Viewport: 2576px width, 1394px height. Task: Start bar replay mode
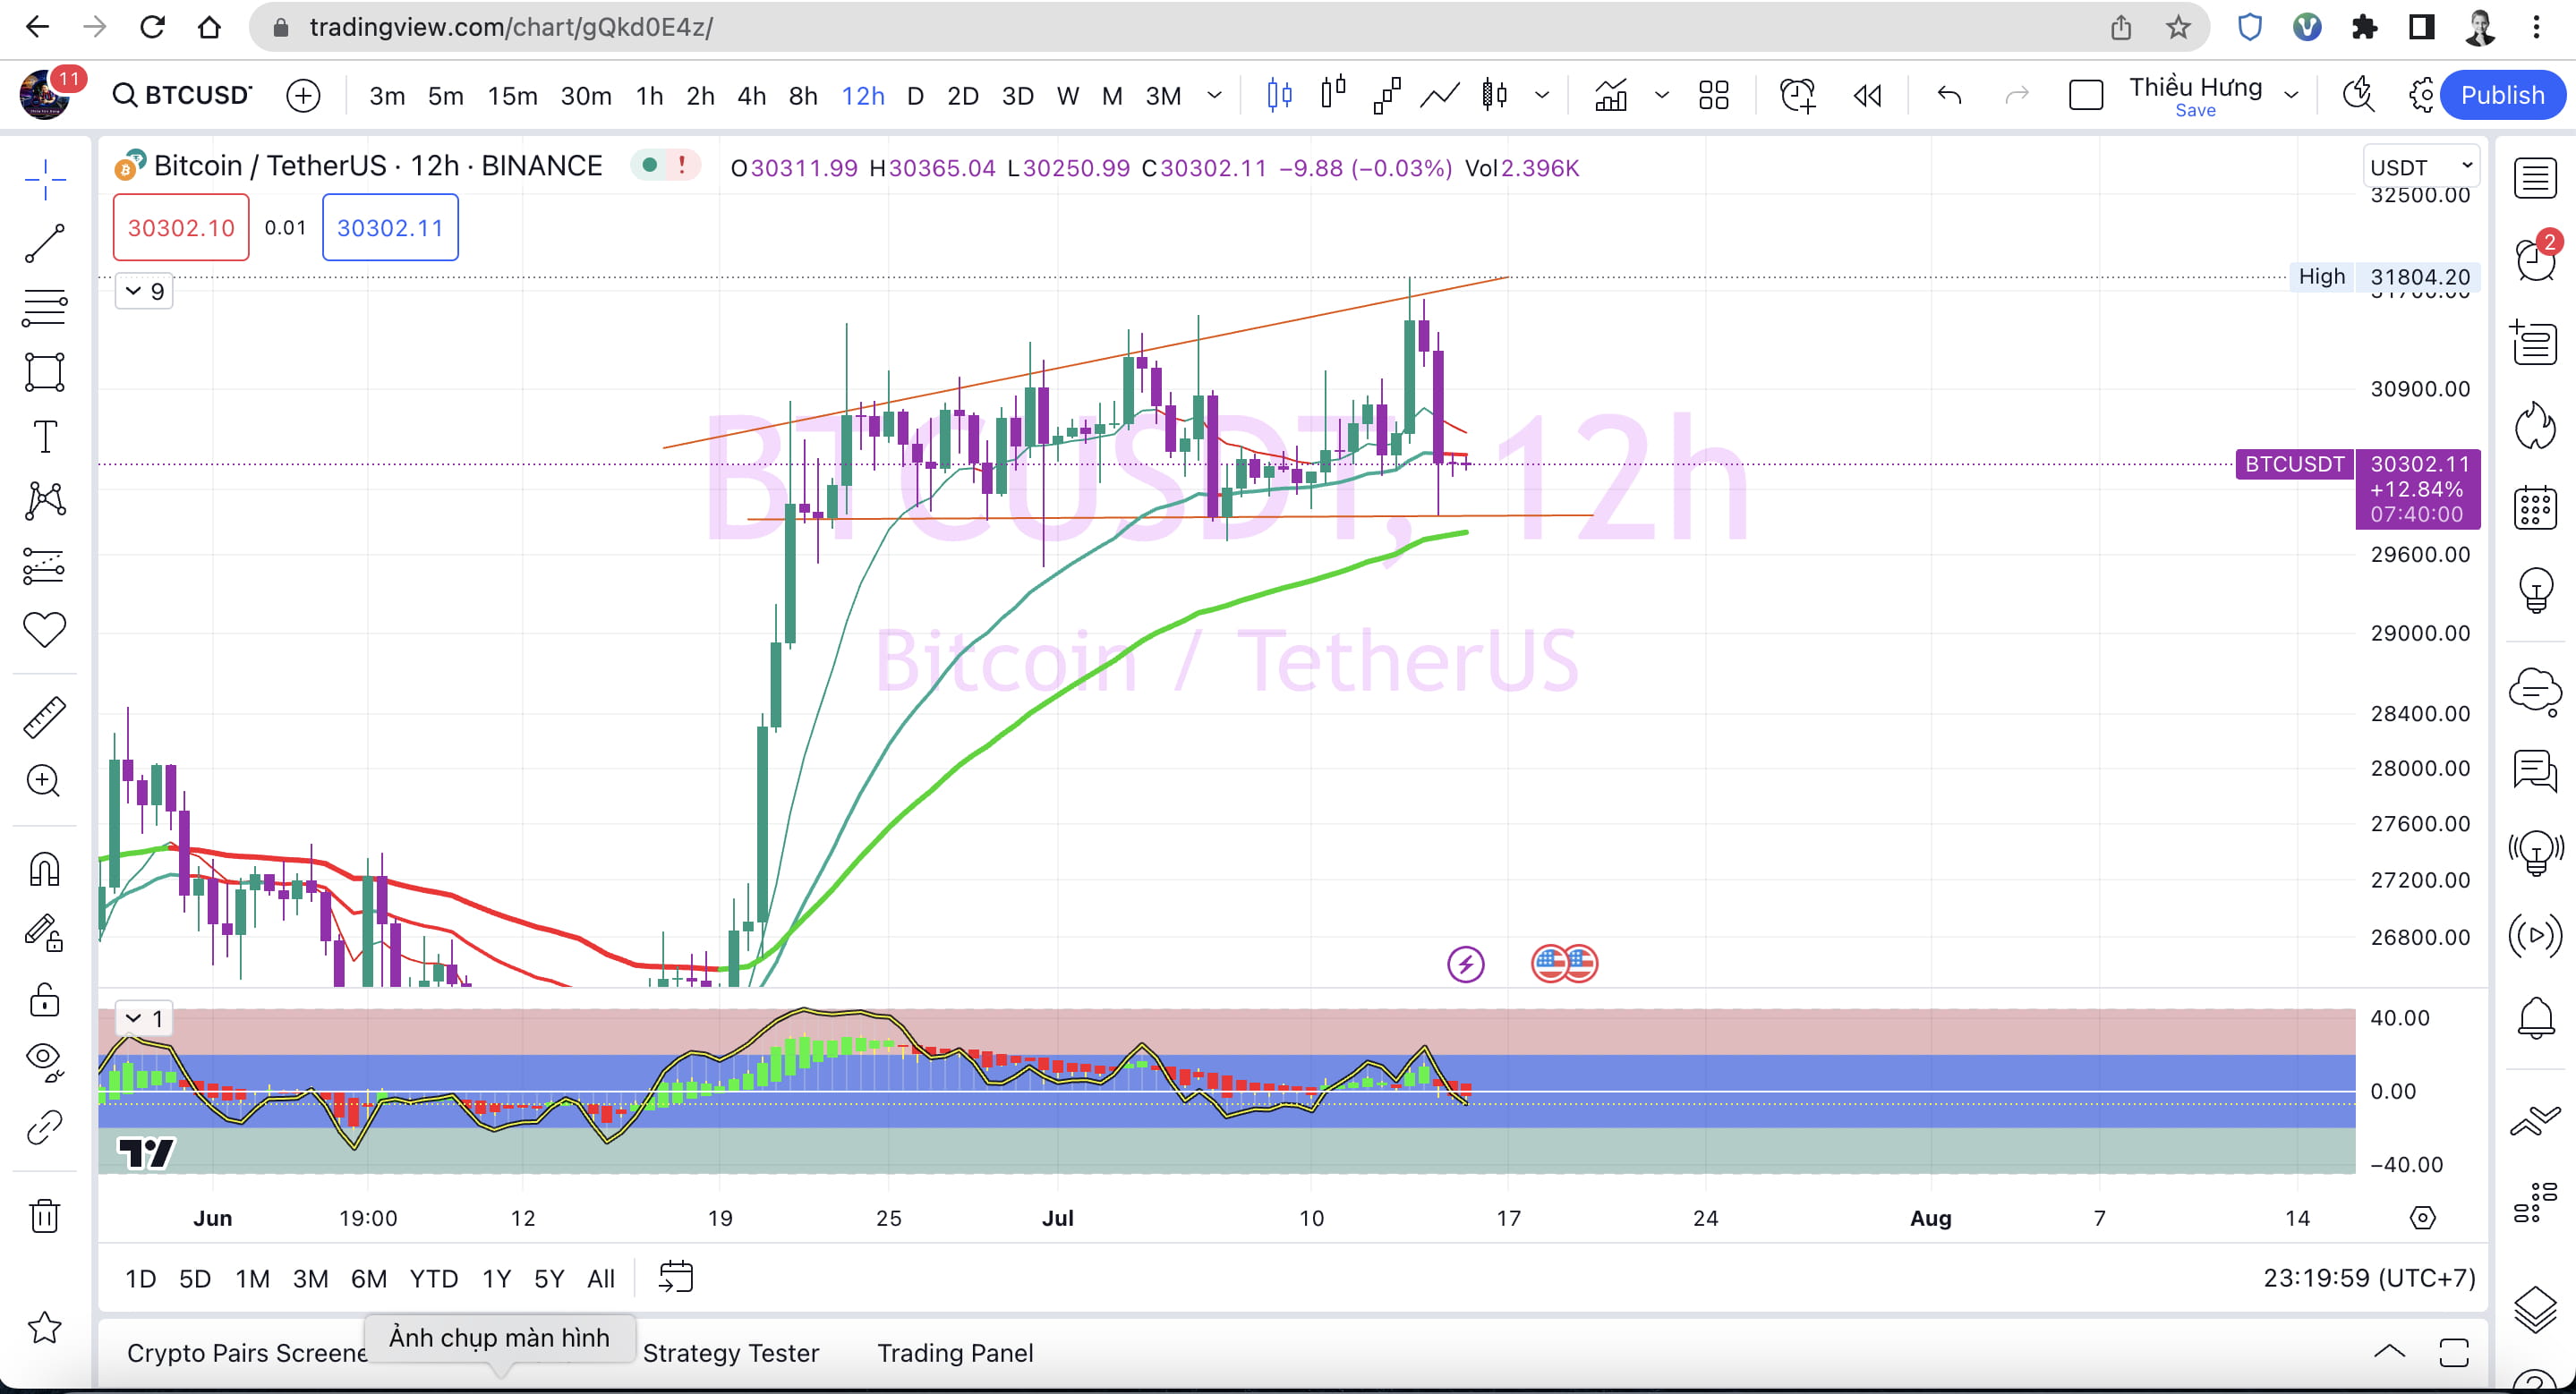(1866, 95)
